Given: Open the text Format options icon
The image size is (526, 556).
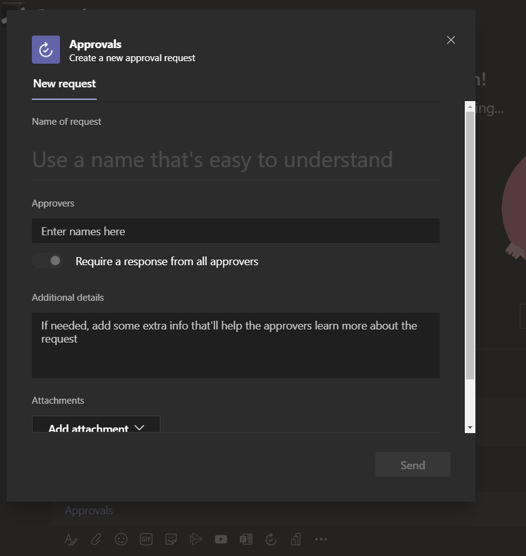Looking at the screenshot, I should pos(71,539).
